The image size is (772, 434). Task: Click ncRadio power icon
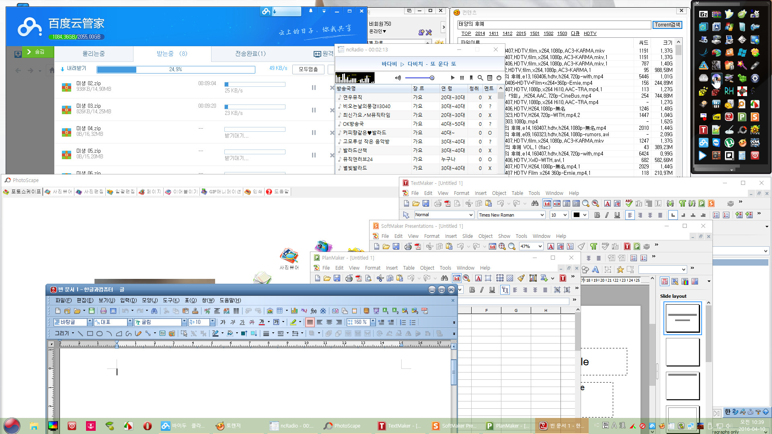pyautogui.click(x=499, y=78)
